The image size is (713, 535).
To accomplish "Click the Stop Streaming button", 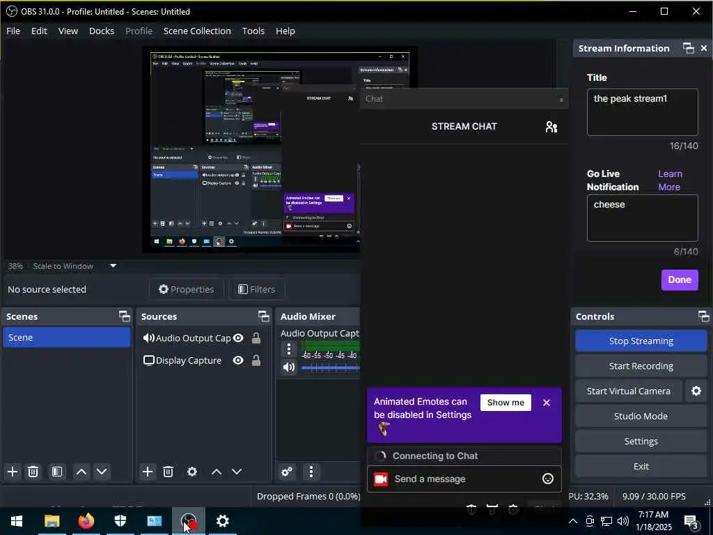I will (641, 341).
